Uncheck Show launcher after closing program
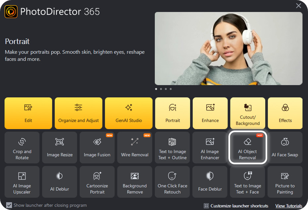 click(9, 205)
